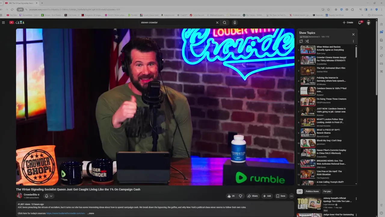Play 'Shock My Dog I Can't Stop' item

coord(326,143)
